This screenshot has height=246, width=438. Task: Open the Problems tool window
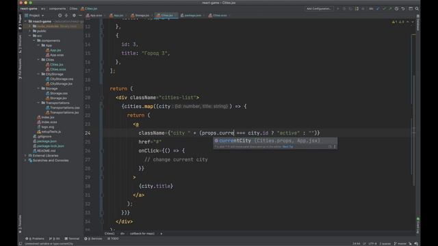point(35,238)
